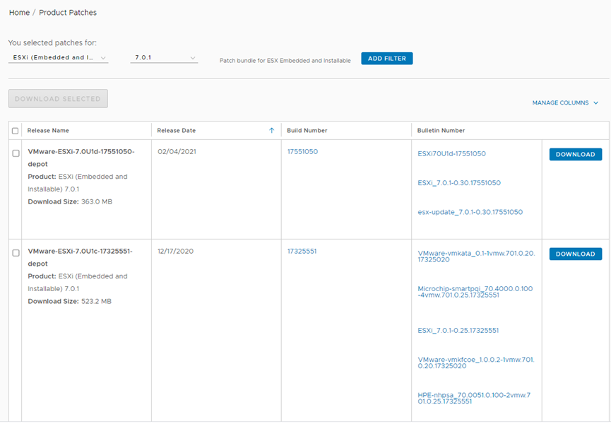Toggle the select-all checkbox in table header

(16, 131)
